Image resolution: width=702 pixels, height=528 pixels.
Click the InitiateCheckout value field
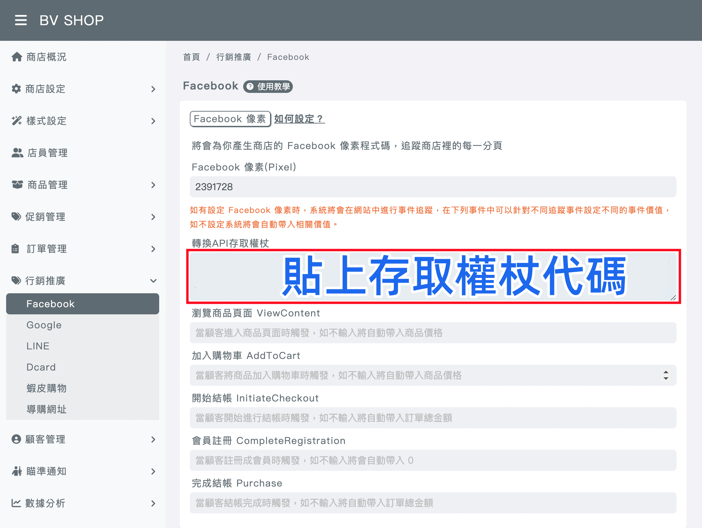(x=433, y=418)
